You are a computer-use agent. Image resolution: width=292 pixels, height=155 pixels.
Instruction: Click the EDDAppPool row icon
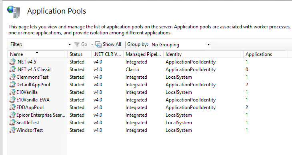tap(12, 107)
